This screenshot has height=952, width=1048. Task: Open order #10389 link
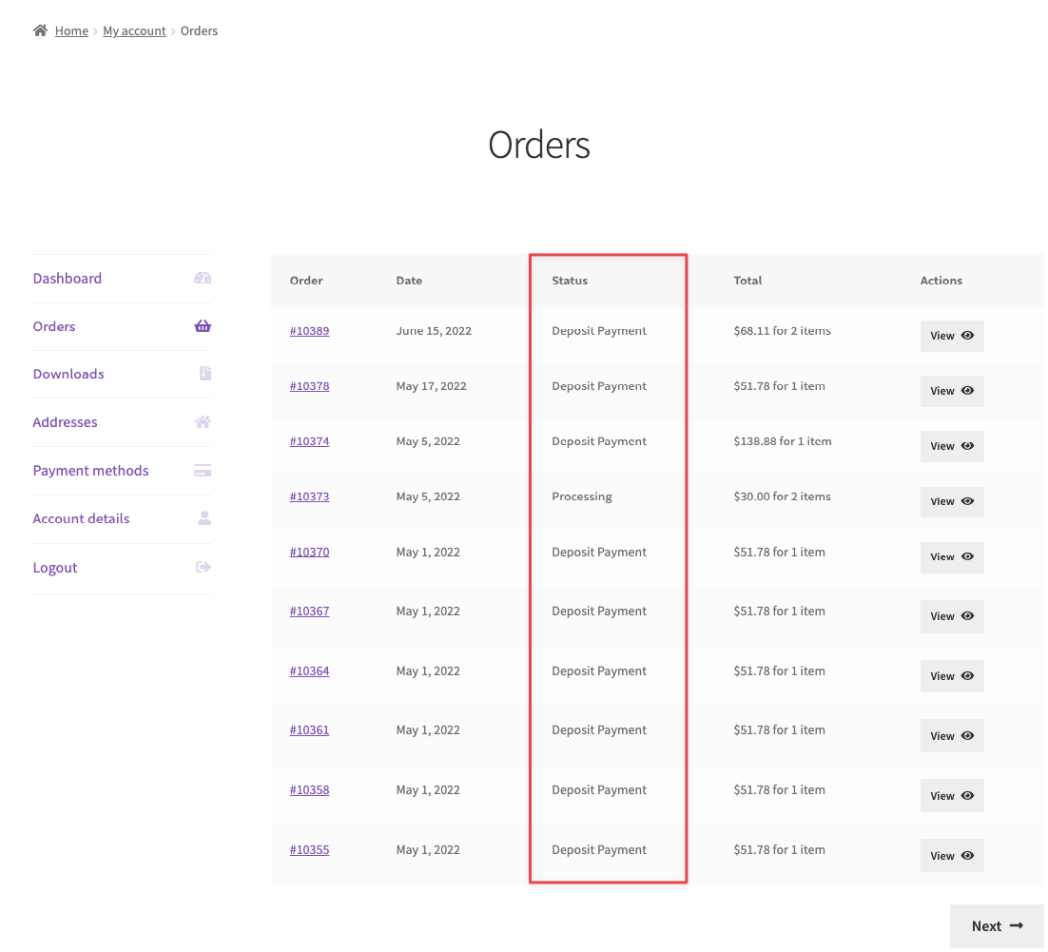tap(309, 331)
